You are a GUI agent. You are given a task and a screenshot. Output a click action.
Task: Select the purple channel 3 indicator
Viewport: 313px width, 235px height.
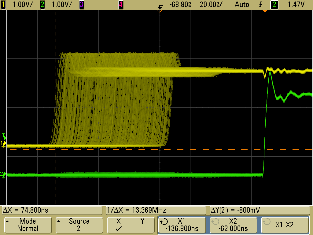click(x=81, y=5)
